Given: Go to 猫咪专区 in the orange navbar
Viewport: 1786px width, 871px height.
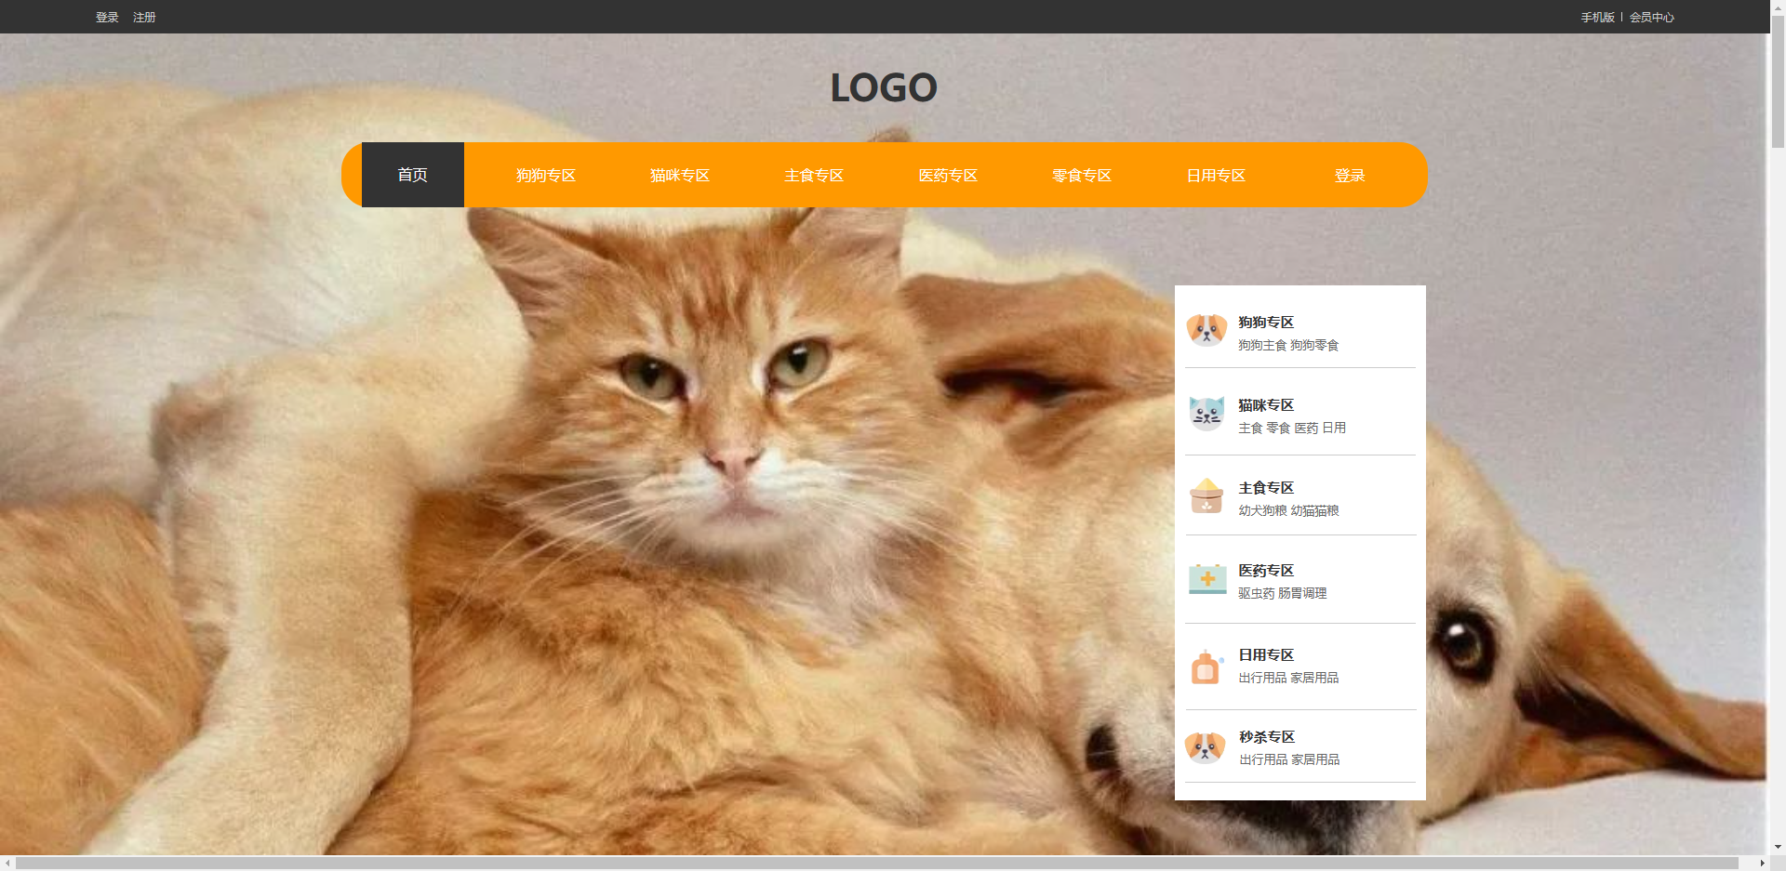Looking at the screenshot, I should click(680, 176).
